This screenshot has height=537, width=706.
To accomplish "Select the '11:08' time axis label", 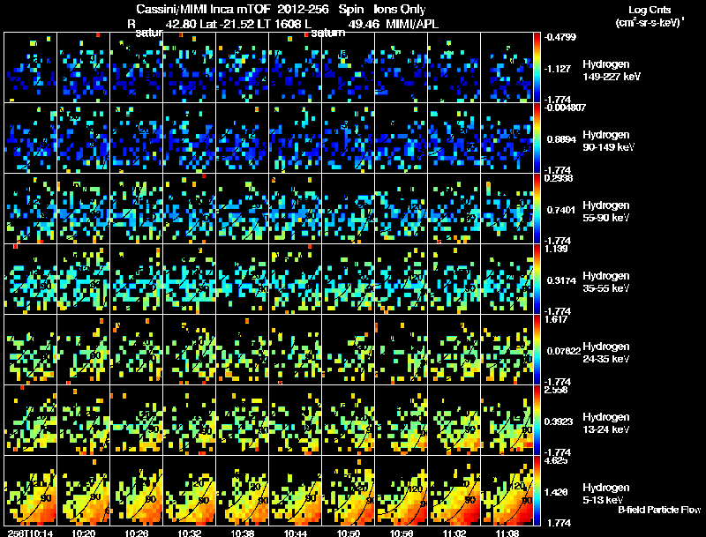I will tap(507, 533).
